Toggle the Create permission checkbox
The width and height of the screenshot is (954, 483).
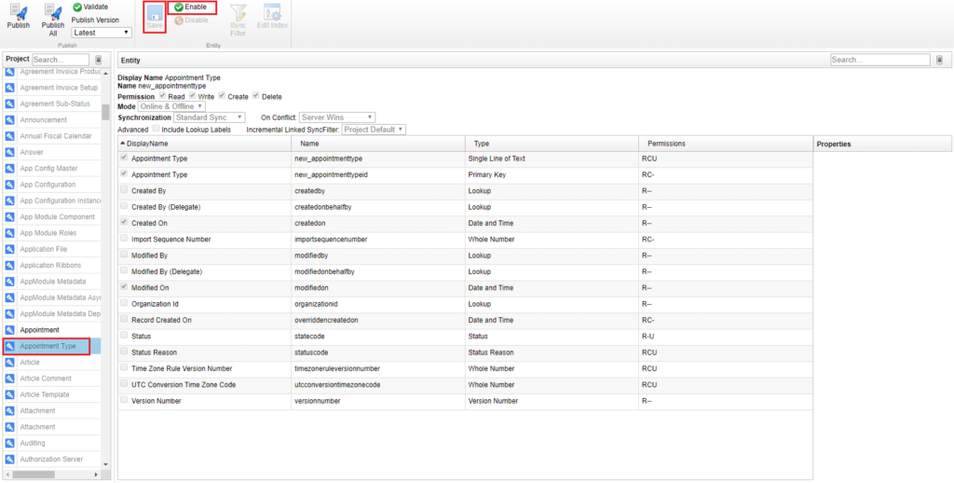point(222,96)
